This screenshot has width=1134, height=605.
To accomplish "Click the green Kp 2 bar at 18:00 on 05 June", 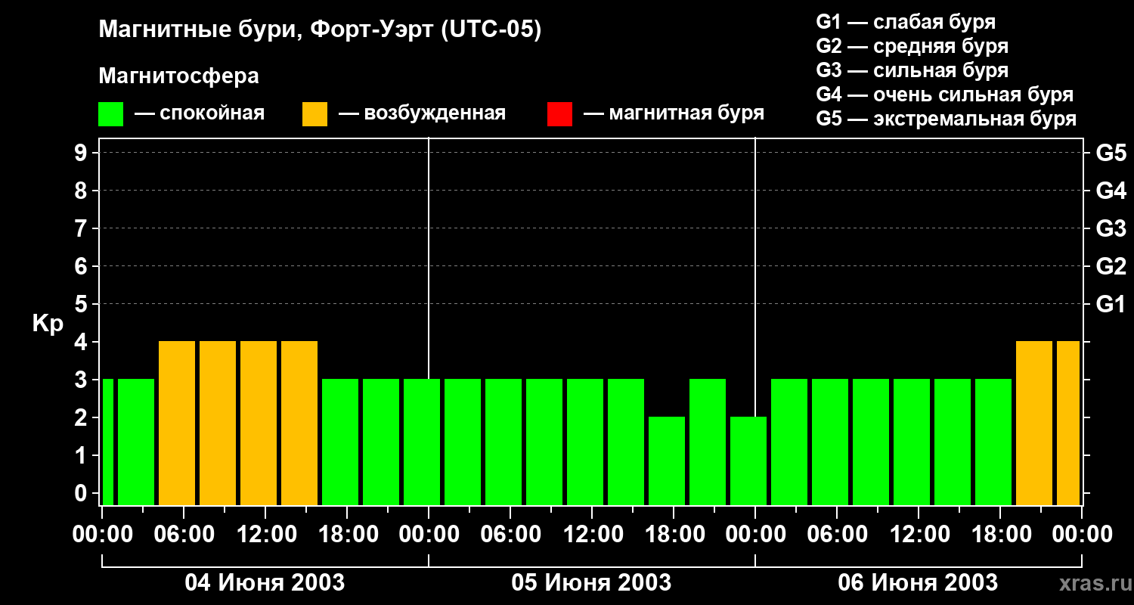I will coord(667,461).
